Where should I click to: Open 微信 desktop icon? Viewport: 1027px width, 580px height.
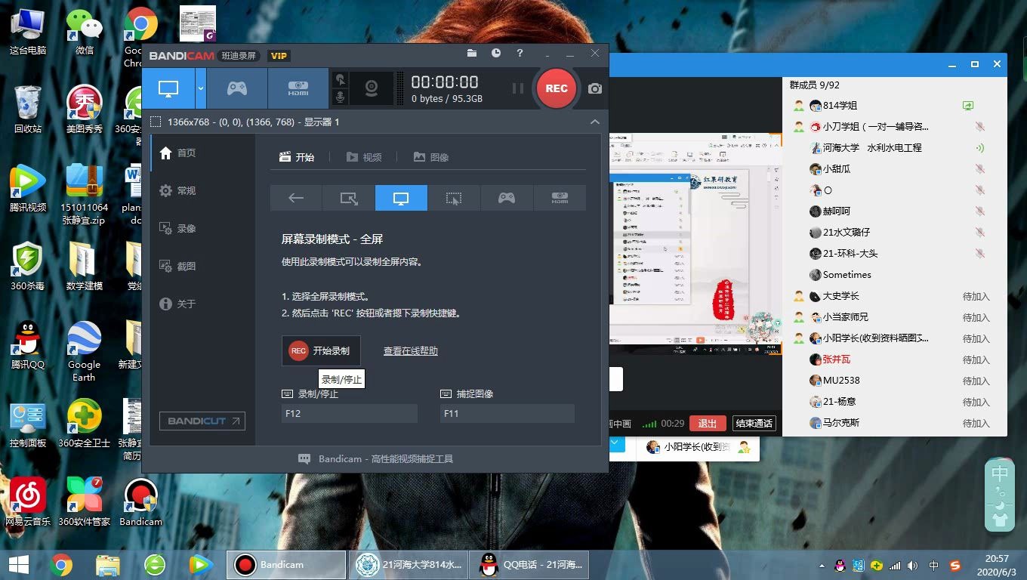click(85, 32)
